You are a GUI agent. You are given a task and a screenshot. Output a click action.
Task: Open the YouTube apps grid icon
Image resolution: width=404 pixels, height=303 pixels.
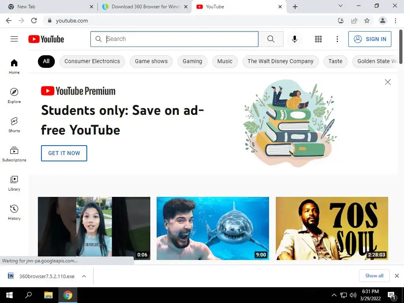pos(318,39)
